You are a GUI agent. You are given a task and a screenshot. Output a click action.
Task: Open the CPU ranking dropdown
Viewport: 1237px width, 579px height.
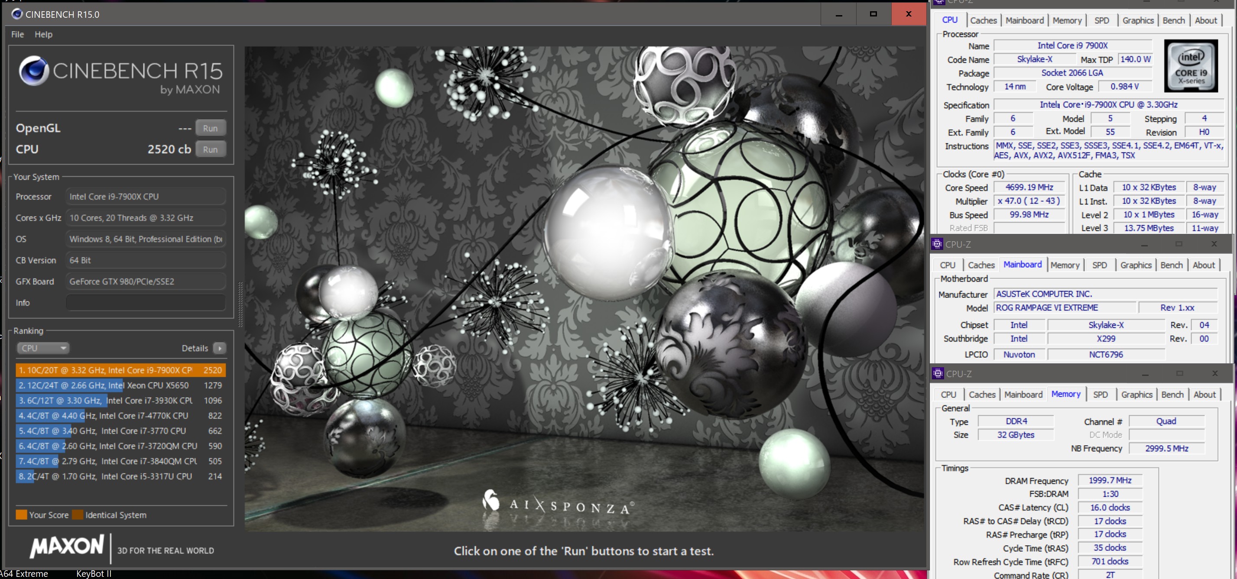(x=43, y=348)
